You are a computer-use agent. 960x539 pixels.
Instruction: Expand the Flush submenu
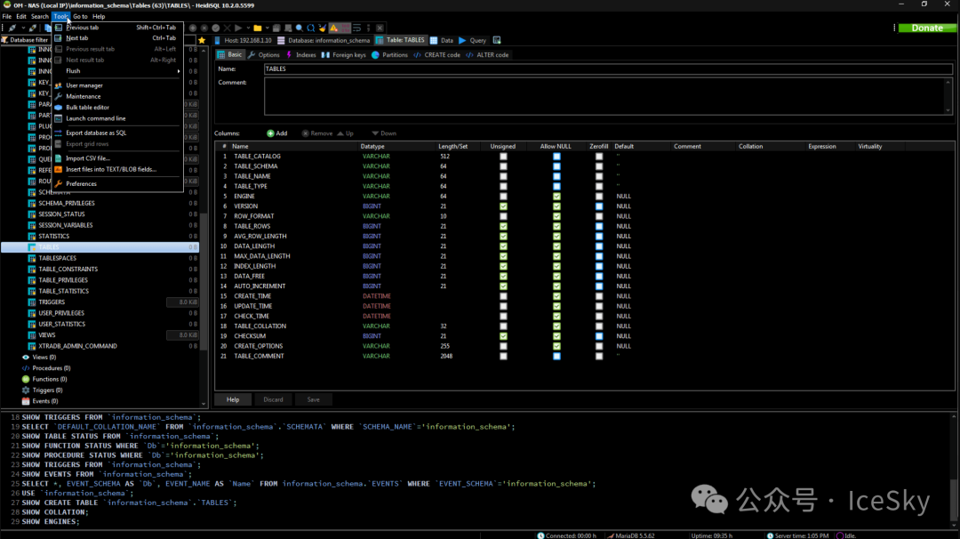coord(73,71)
